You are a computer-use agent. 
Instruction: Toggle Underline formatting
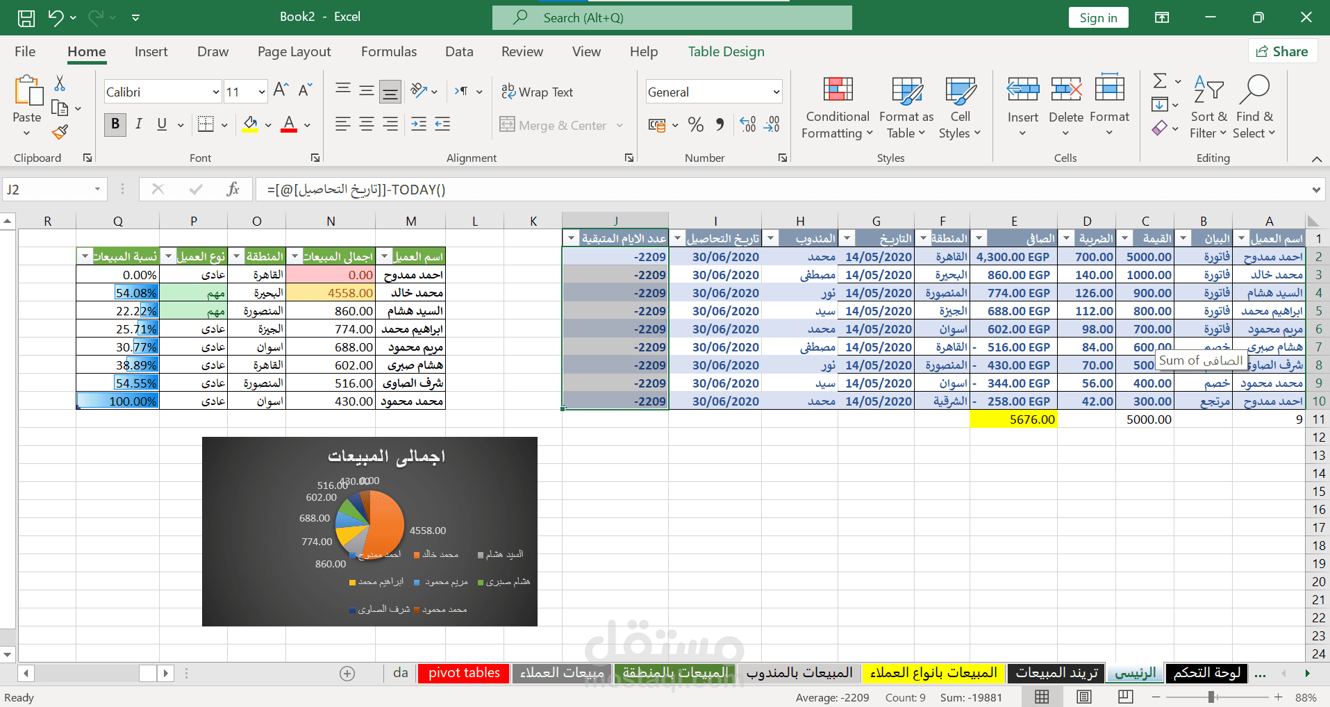tap(162, 124)
